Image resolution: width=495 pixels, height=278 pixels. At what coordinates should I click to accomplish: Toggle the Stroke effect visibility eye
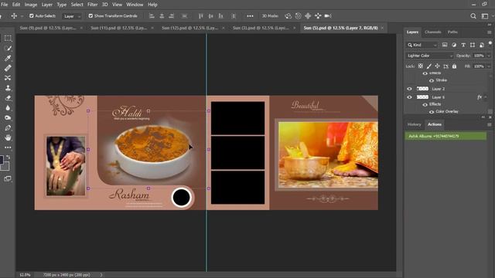pyautogui.click(x=432, y=80)
